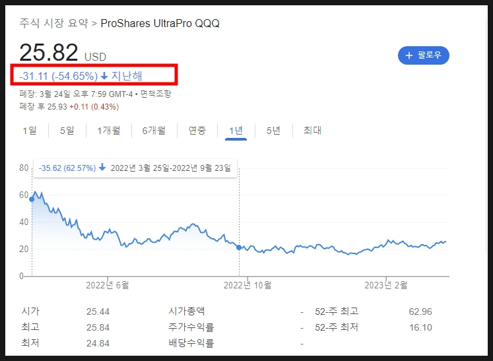
Task: Select the 최대 range tab
Action: coord(313,130)
